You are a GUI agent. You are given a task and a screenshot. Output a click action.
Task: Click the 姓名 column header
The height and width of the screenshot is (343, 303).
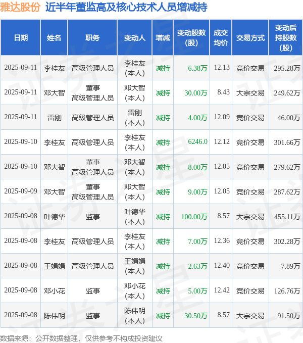[54, 37]
